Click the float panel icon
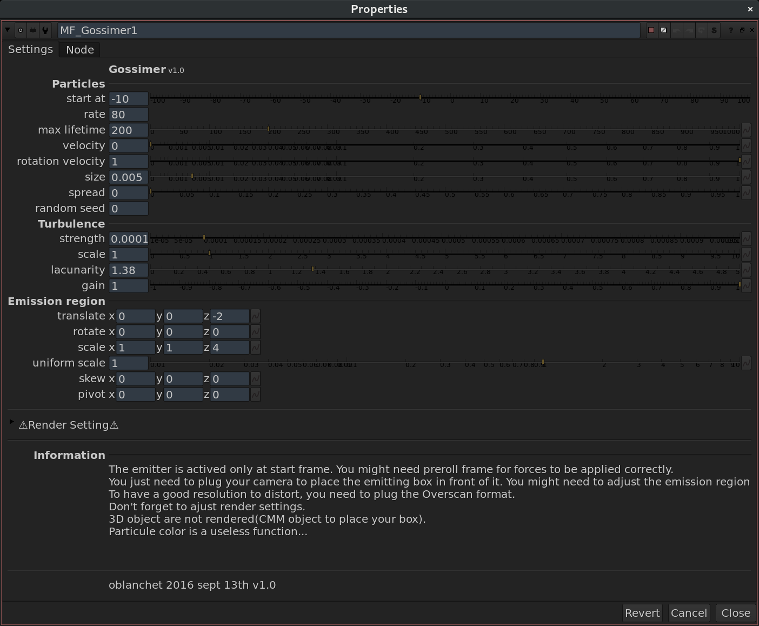The width and height of the screenshot is (759, 626). (x=742, y=30)
